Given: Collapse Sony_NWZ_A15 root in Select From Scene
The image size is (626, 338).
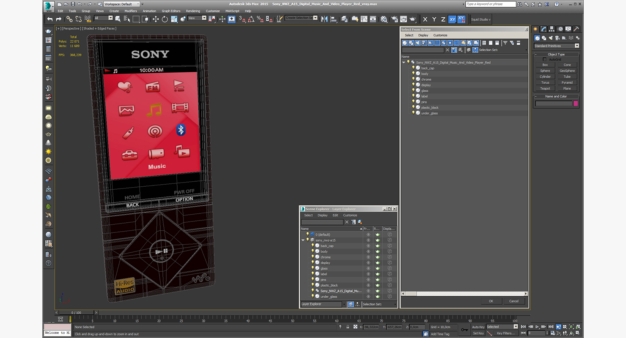Looking at the screenshot, I should click(404, 62).
